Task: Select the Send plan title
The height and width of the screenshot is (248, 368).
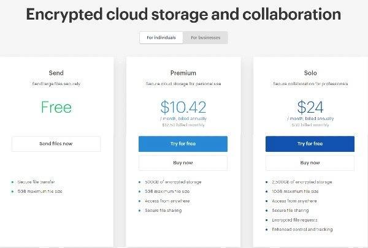Action: click(56, 73)
